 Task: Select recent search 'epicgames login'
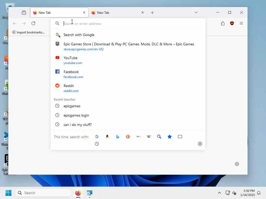pos(128,115)
